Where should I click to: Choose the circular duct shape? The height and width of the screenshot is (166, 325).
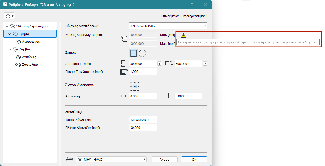142,53
